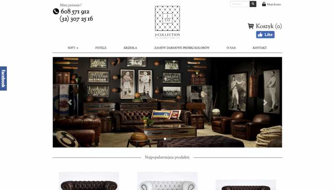Click the search magnifier button
This screenshot has width=334, height=190.
coord(253,4)
